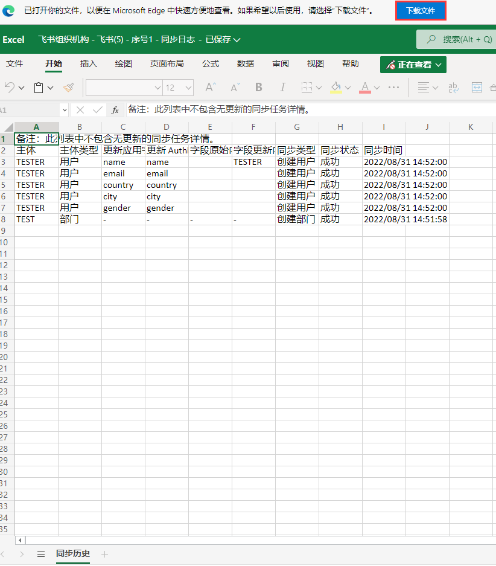Viewport: 496px width, 566px height.
Task: Click the search box 搜索(Alt + Q)
Action: 459,39
